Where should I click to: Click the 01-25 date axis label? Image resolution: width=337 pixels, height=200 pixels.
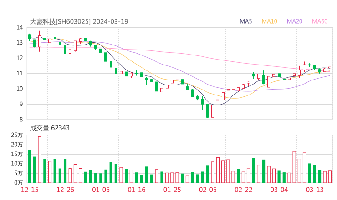[x=172, y=190]
